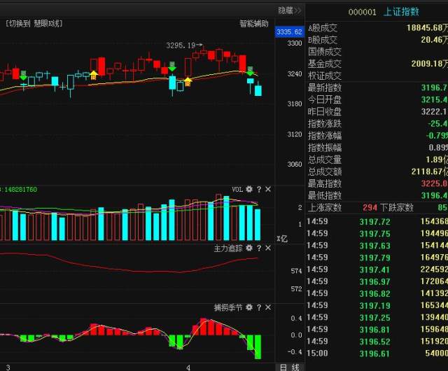The width and height of the screenshot is (448, 371).
Task: Open settings gear for 主力追踪 indicator
Action: coord(249,248)
